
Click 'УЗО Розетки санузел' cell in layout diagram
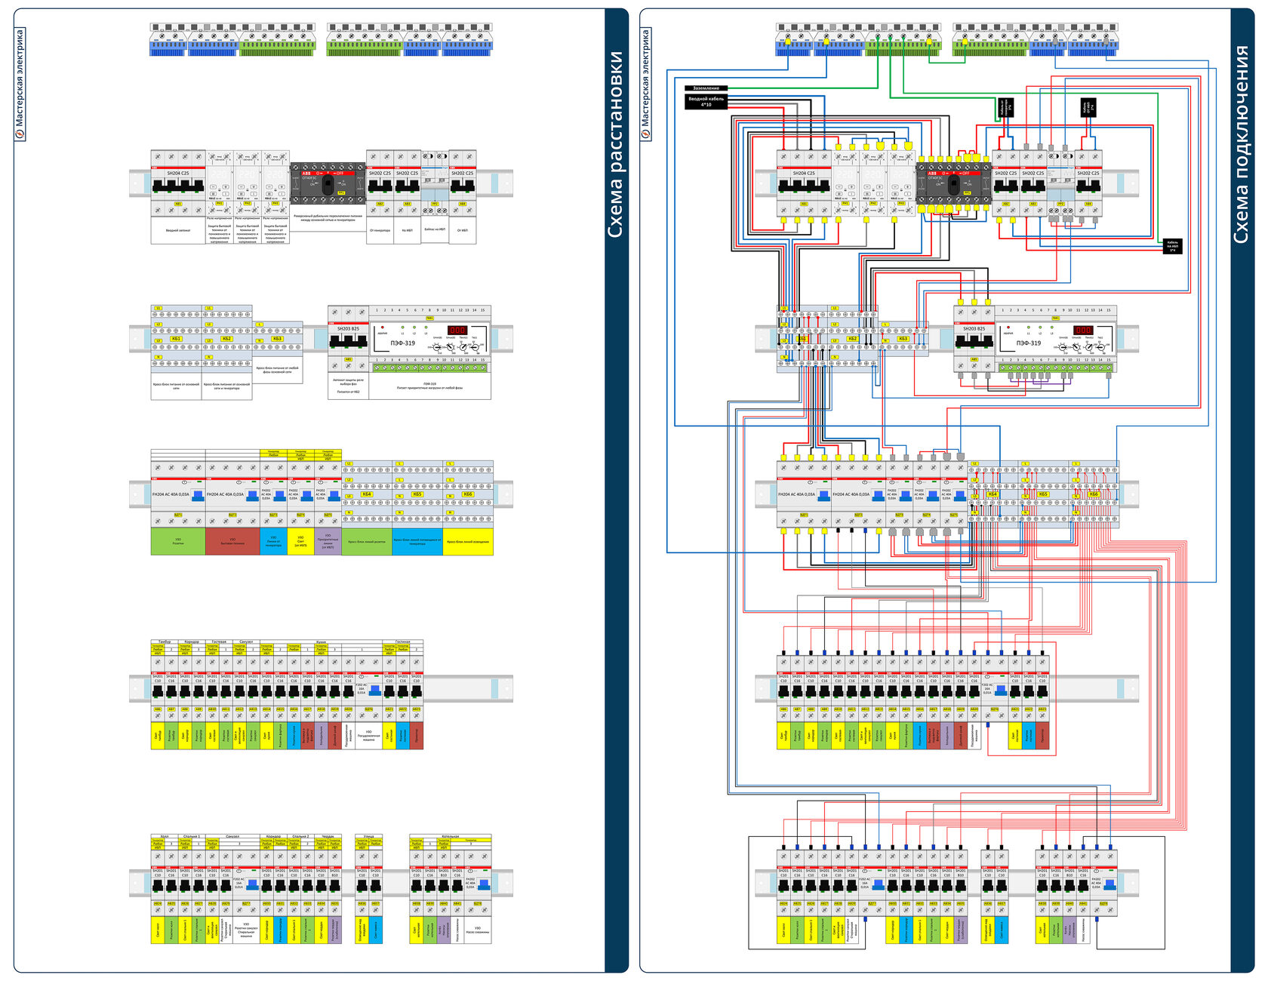click(246, 930)
